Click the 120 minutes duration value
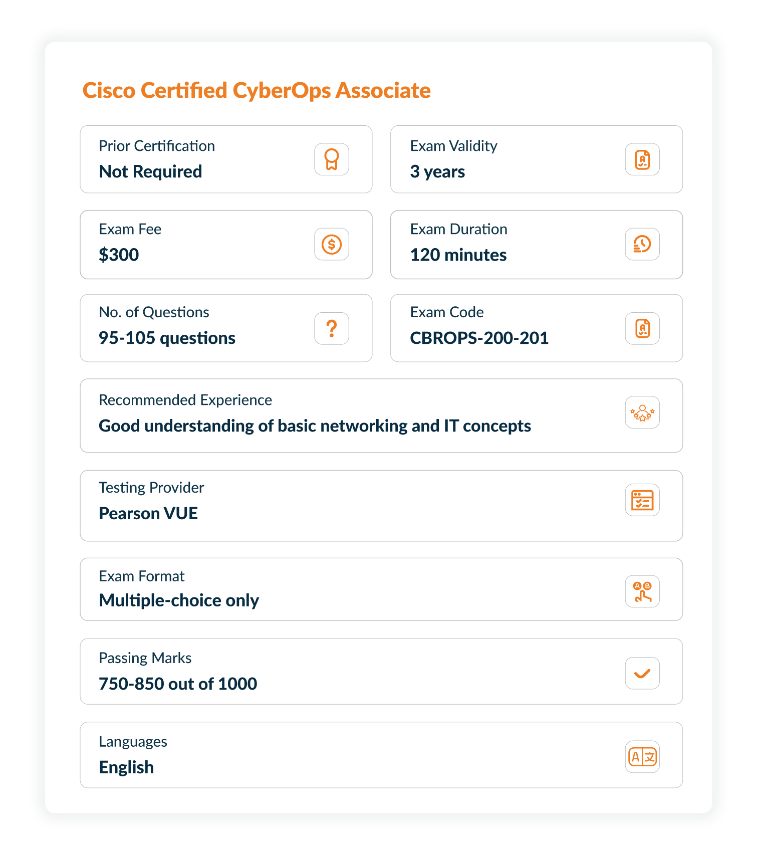Viewport: 758px width, 849px height. click(x=458, y=255)
